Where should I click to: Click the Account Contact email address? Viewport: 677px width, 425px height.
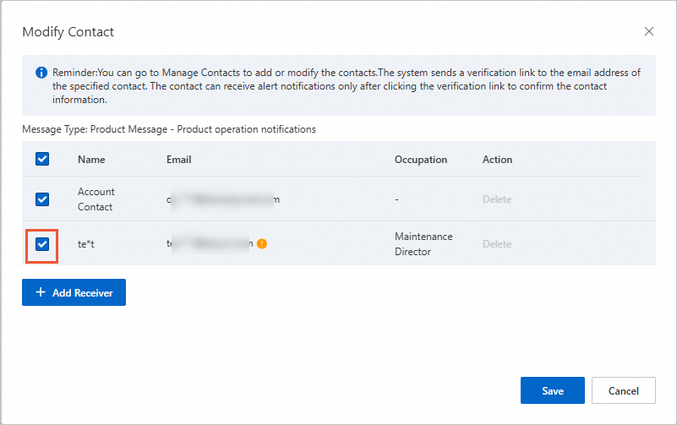(223, 199)
